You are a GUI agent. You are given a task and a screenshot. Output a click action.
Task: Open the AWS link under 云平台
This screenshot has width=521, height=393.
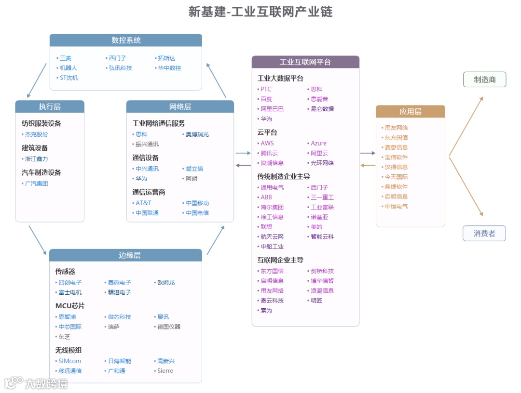tap(267, 143)
